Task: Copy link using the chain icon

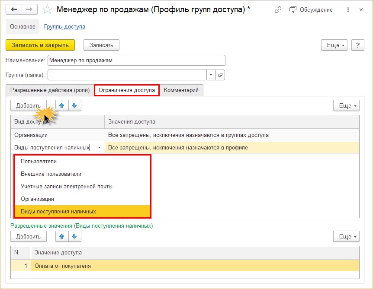Action: click(x=278, y=10)
